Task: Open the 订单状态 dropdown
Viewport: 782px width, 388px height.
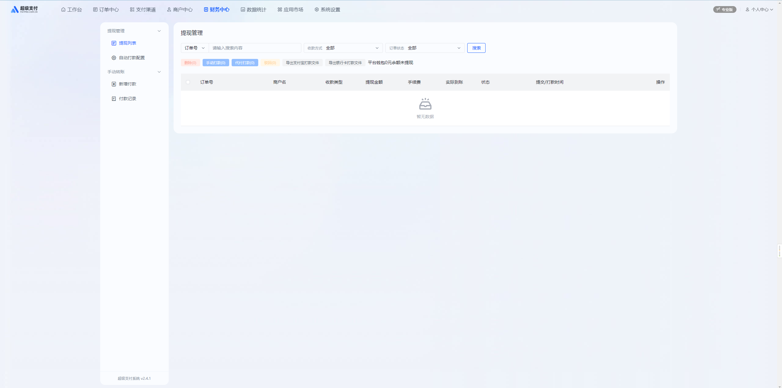Action: tap(425, 48)
